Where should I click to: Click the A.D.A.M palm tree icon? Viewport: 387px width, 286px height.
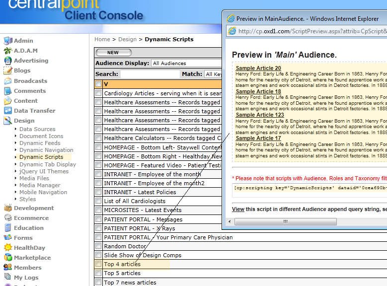pyautogui.click(x=7, y=51)
